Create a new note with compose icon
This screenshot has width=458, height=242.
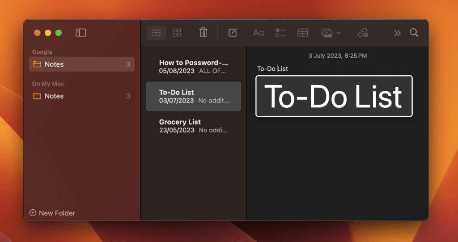[233, 33]
